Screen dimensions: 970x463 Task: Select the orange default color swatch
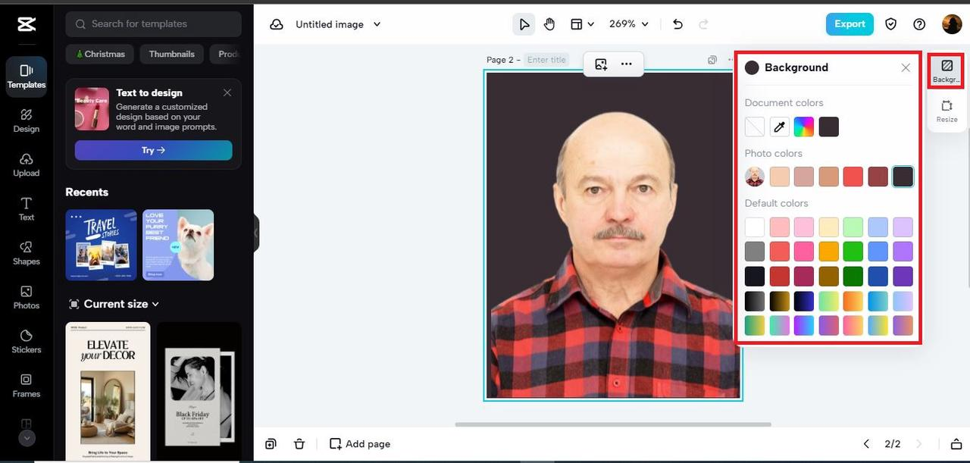pos(829,252)
